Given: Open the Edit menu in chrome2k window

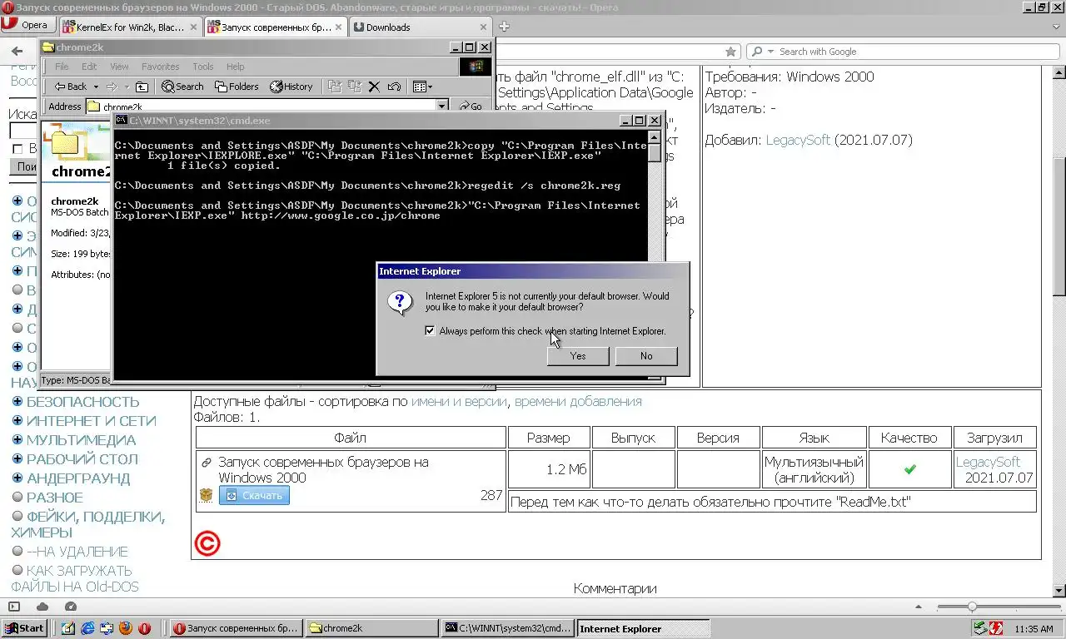Looking at the screenshot, I should [x=89, y=67].
